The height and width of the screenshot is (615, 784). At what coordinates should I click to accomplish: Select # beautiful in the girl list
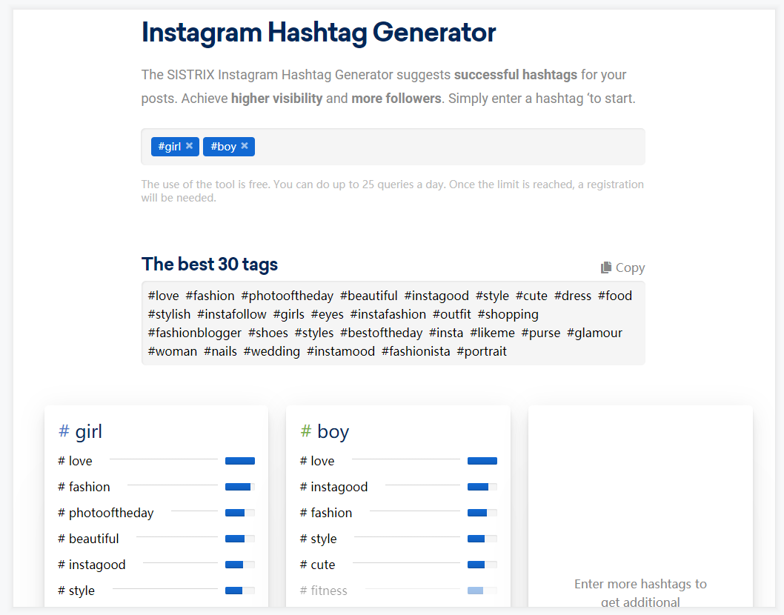88,539
